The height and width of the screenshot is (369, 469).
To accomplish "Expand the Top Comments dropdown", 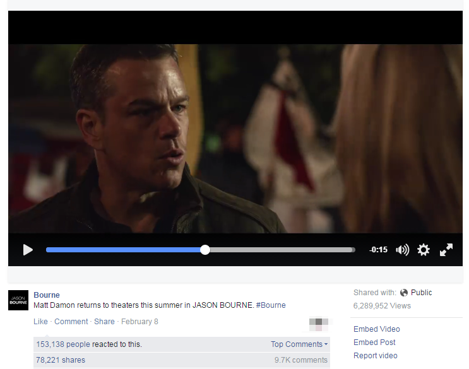I will [x=299, y=344].
